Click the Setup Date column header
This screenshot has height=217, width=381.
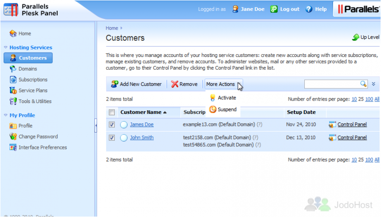point(301,112)
